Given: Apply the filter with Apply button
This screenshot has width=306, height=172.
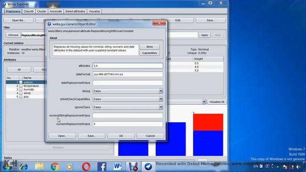Looking at the screenshot, I should pyautogui.click(x=205, y=35).
